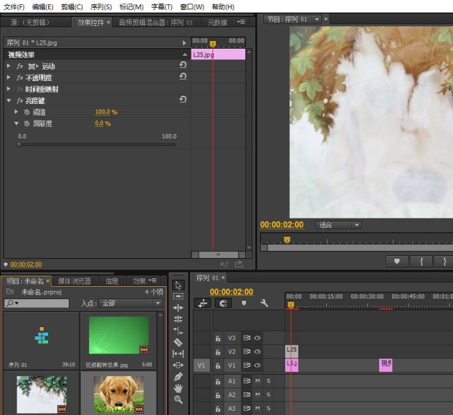Toggle V2 track eye visibility

point(257,352)
